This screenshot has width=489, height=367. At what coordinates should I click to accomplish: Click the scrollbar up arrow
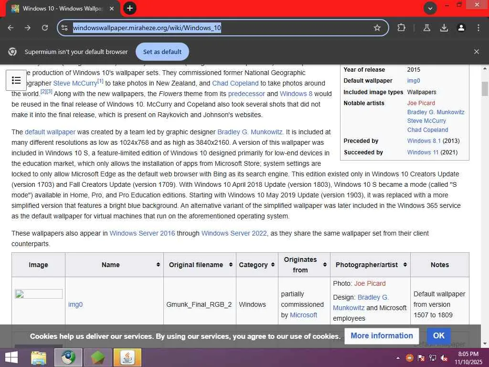click(x=485, y=68)
